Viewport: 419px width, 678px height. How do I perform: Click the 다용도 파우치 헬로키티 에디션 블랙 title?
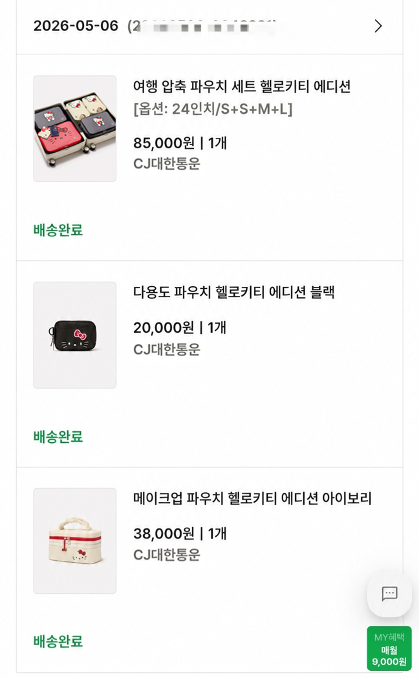[233, 292]
